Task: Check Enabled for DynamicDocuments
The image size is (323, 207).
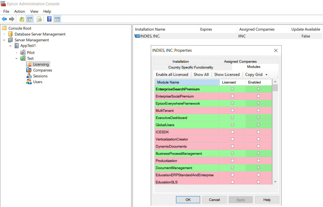Action: 258,146
